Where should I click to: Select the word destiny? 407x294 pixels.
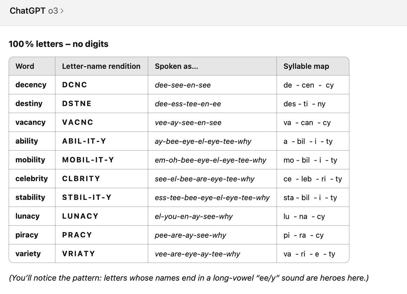point(30,104)
